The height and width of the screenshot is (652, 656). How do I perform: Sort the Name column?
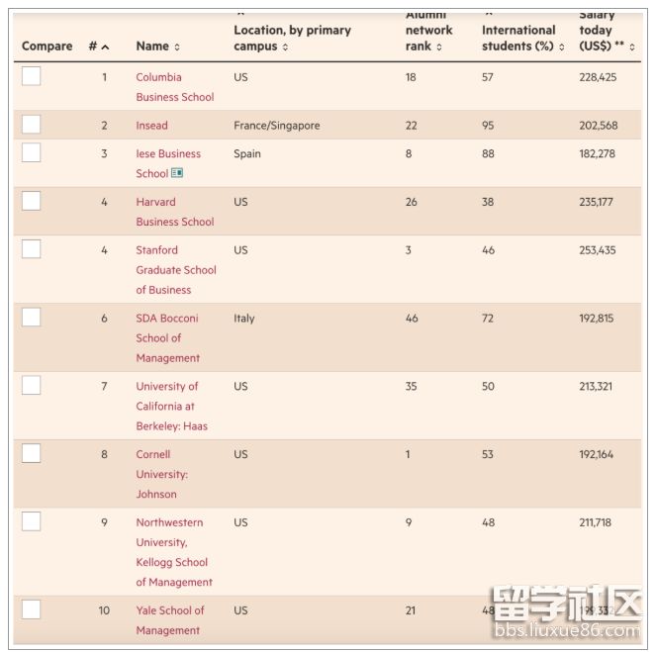177,47
